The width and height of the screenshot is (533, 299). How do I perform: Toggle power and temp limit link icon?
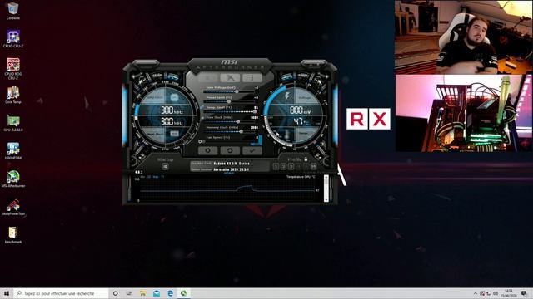pos(202,107)
